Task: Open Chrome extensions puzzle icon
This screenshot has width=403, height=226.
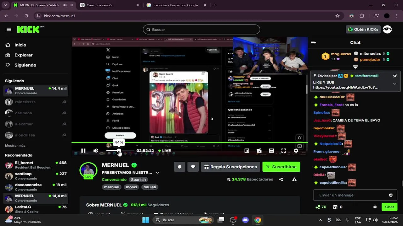Action: point(362,16)
